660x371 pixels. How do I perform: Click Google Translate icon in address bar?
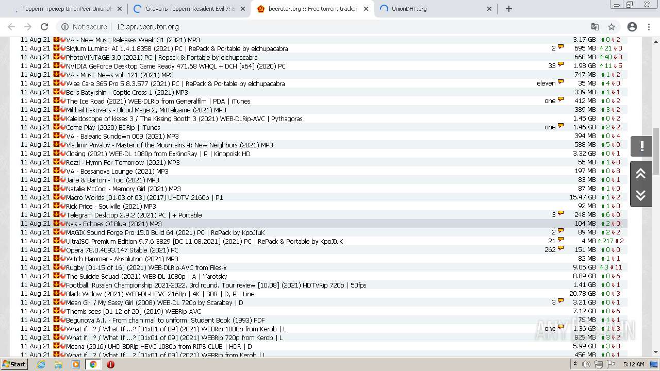coord(595,27)
